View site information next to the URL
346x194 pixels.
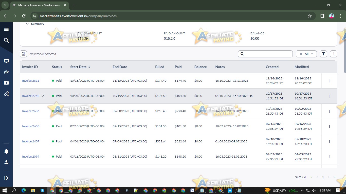[35, 16]
